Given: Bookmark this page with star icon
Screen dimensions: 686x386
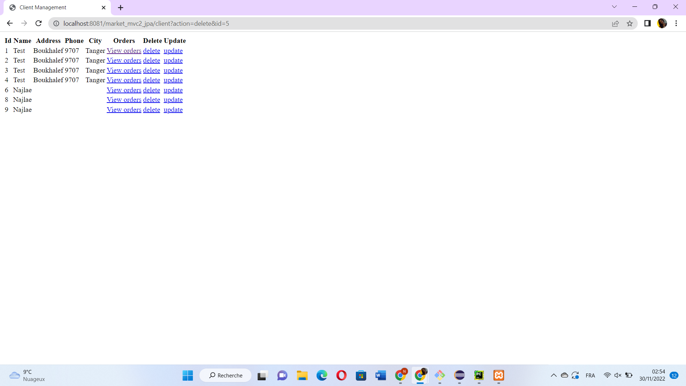Looking at the screenshot, I should point(630,24).
